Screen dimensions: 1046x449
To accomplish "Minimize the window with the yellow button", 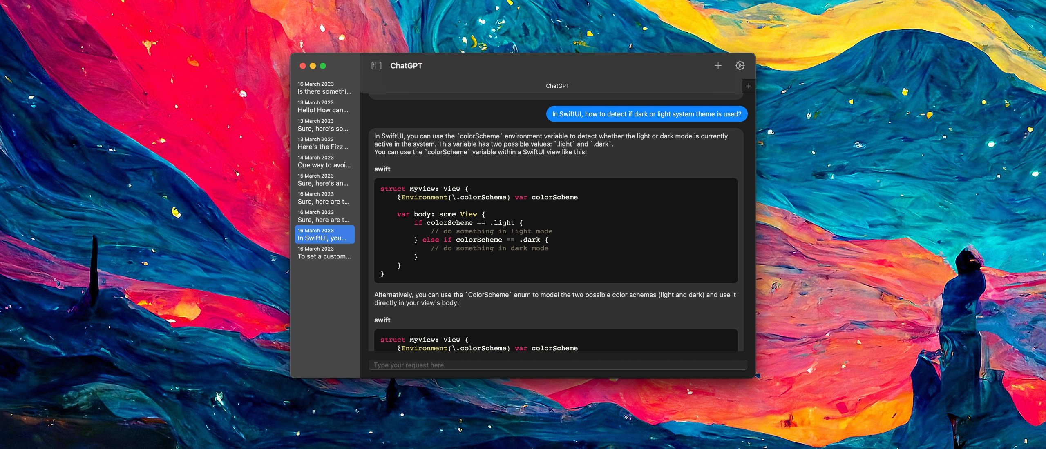I will (x=313, y=66).
